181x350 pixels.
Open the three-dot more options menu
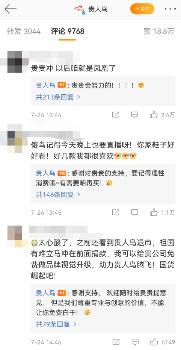(170, 9)
